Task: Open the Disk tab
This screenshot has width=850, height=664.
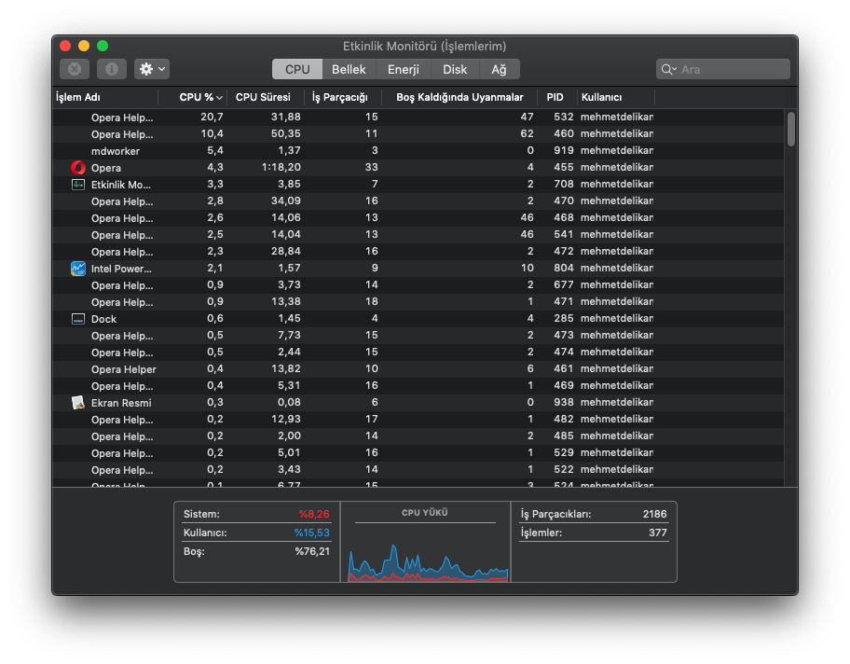Action: 455,69
